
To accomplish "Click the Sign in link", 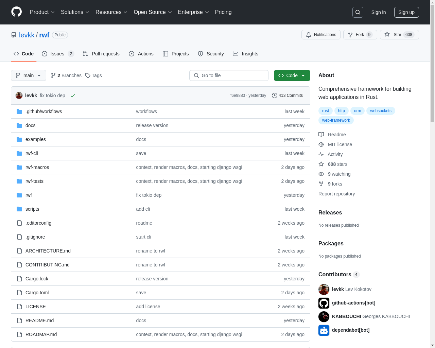I will point(379,12).
